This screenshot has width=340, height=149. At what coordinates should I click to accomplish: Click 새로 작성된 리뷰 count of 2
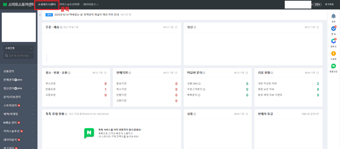[x=318, y=84]
